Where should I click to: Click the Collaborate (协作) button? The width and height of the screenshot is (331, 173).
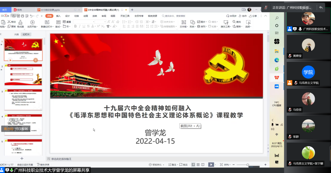(243, 16)
